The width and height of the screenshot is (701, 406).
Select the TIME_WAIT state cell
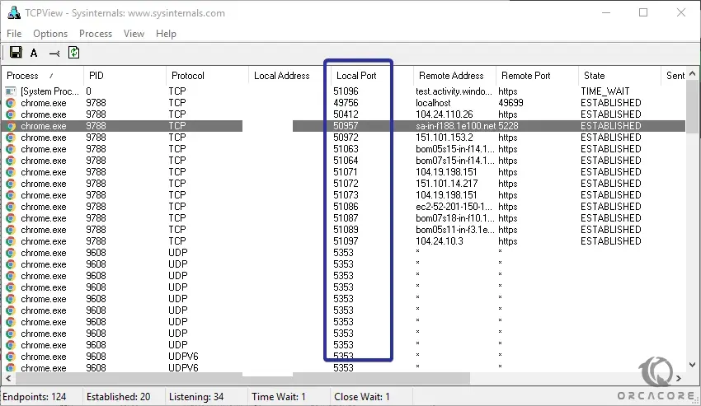[x=605, y=91]
